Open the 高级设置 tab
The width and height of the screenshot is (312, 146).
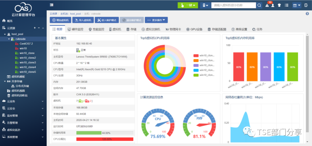(239, 29)
